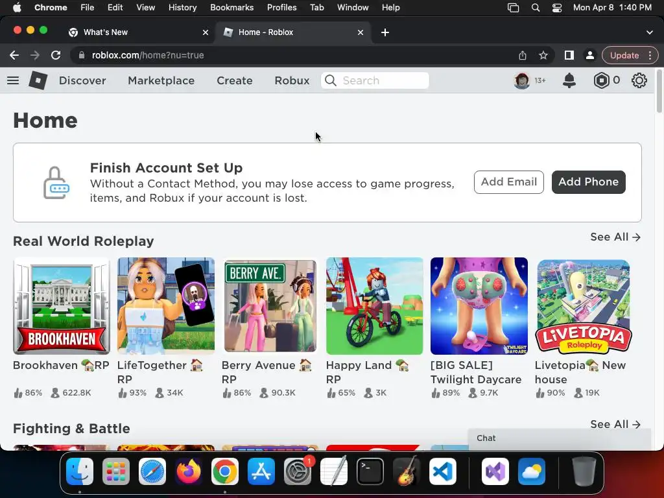This screenshot has height=498, width=664.
Task: Open macOS Control Center
Action: point(557,8)
